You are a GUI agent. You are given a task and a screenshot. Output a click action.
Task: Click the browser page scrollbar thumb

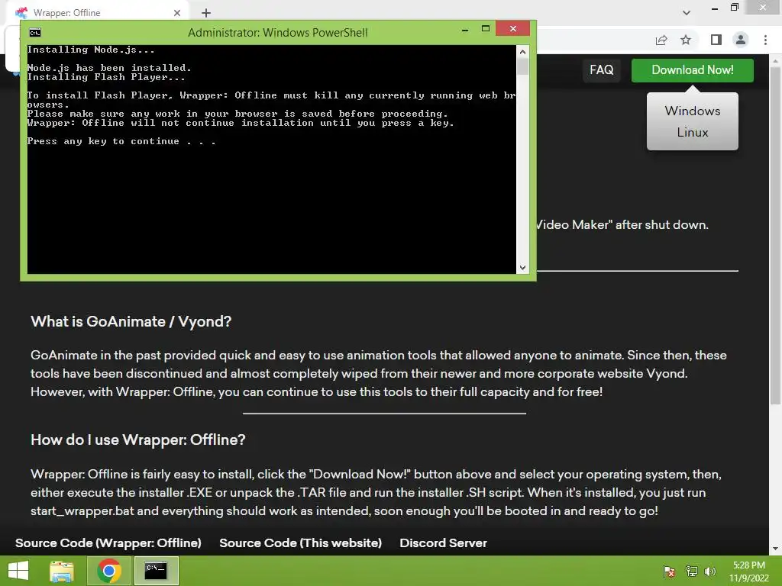[775, 234]
